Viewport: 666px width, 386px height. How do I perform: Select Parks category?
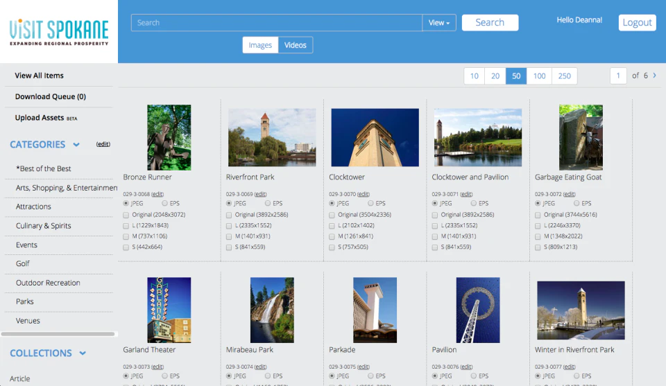tap(25, 301)
